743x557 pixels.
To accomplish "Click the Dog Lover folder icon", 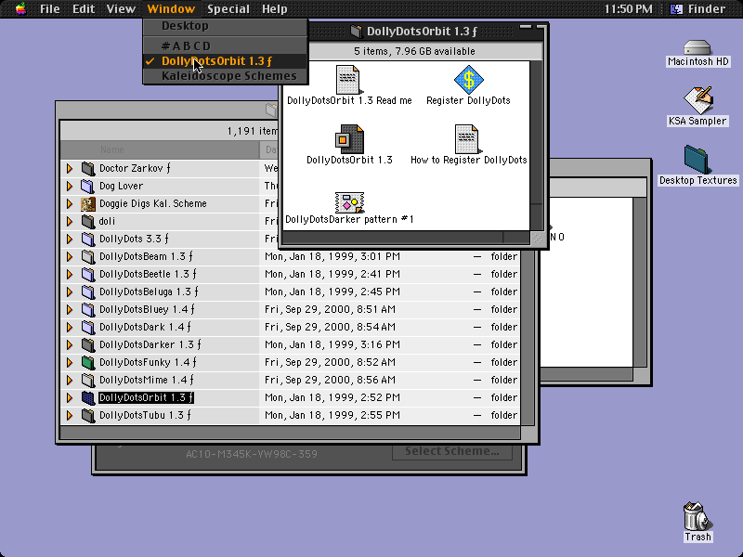I will (x=88, y=186).
